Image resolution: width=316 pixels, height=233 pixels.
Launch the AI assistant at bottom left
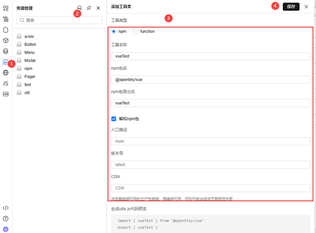(x=5, y=229)
